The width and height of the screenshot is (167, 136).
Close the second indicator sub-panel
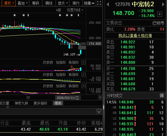(x=83, y=75)
